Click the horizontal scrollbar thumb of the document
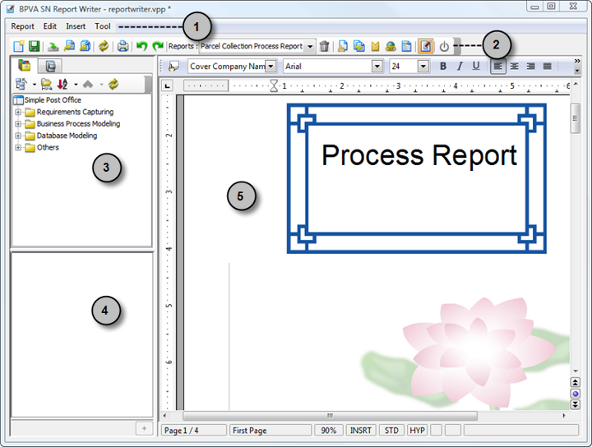 pyautogui.click(x=330, y=416)
